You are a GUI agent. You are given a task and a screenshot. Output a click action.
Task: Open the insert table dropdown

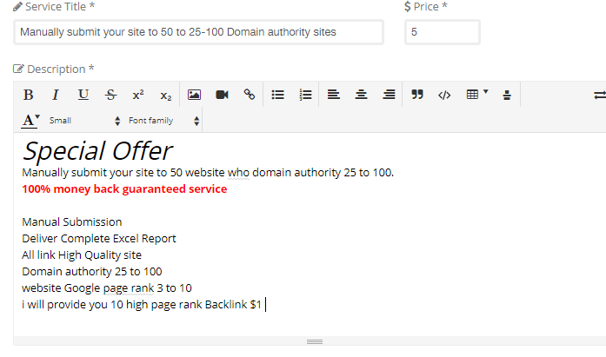[477, 95]
